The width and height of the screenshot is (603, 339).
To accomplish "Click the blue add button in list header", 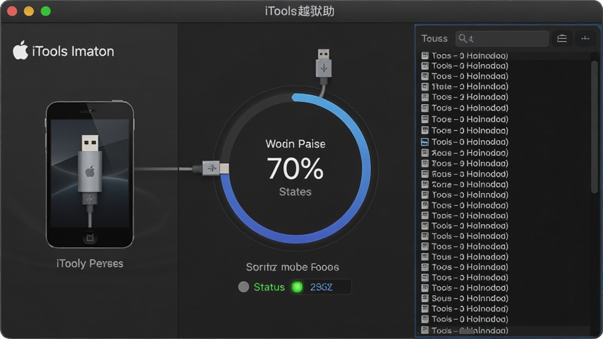I will click(x=585, y=38).
